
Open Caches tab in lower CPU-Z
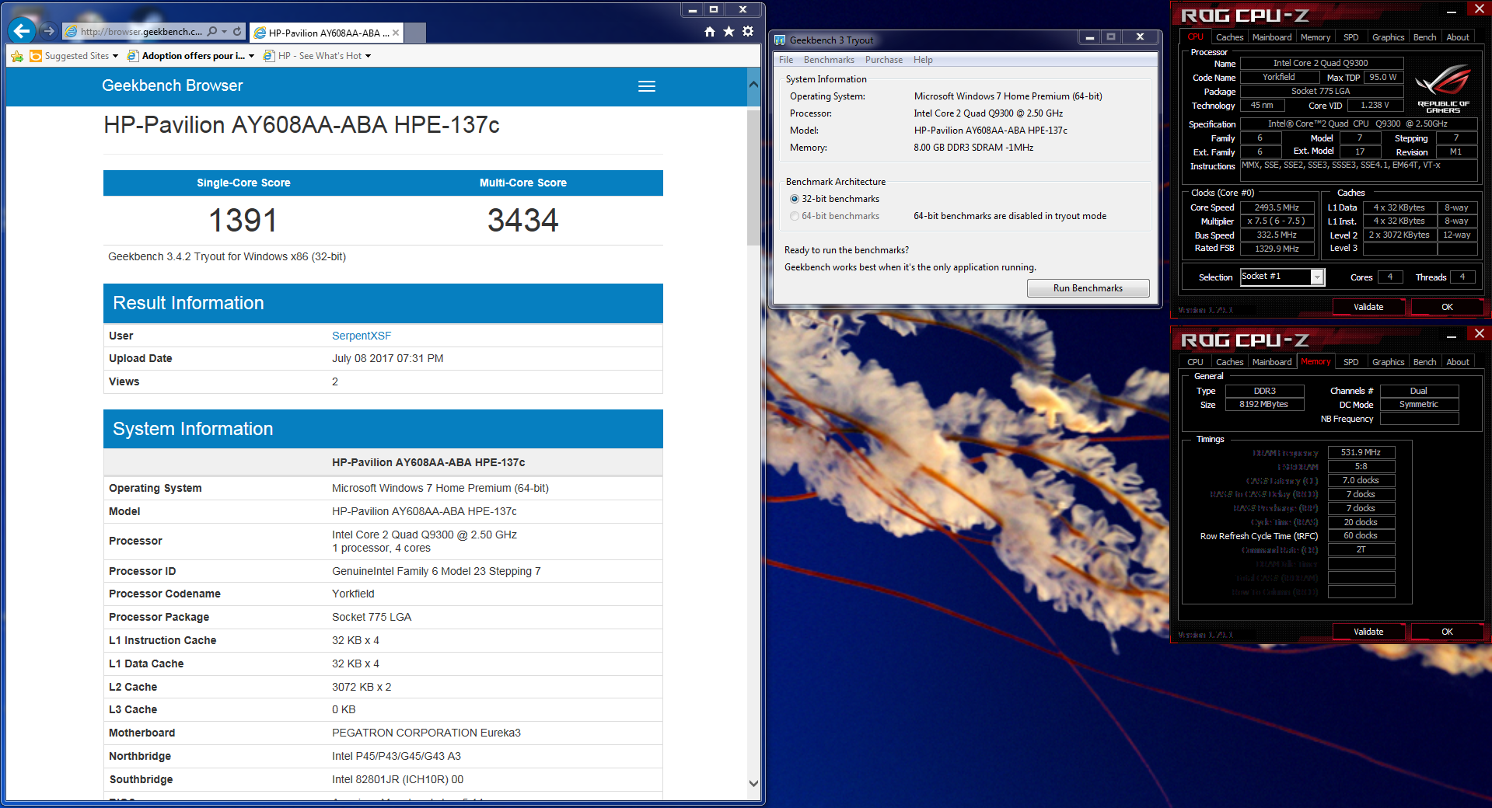click(x=1229, y=362)
